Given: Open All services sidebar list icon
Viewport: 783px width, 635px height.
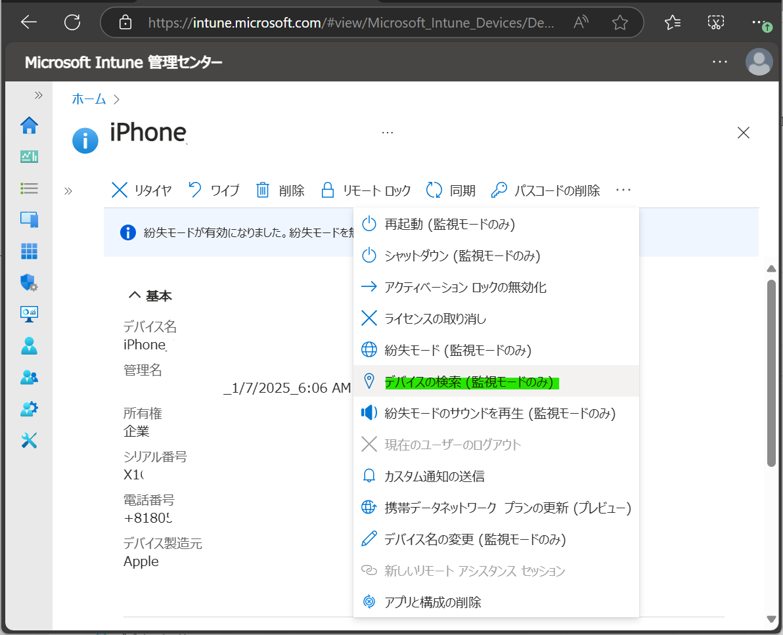Looking at the screenshot, I should coord(29,188).
